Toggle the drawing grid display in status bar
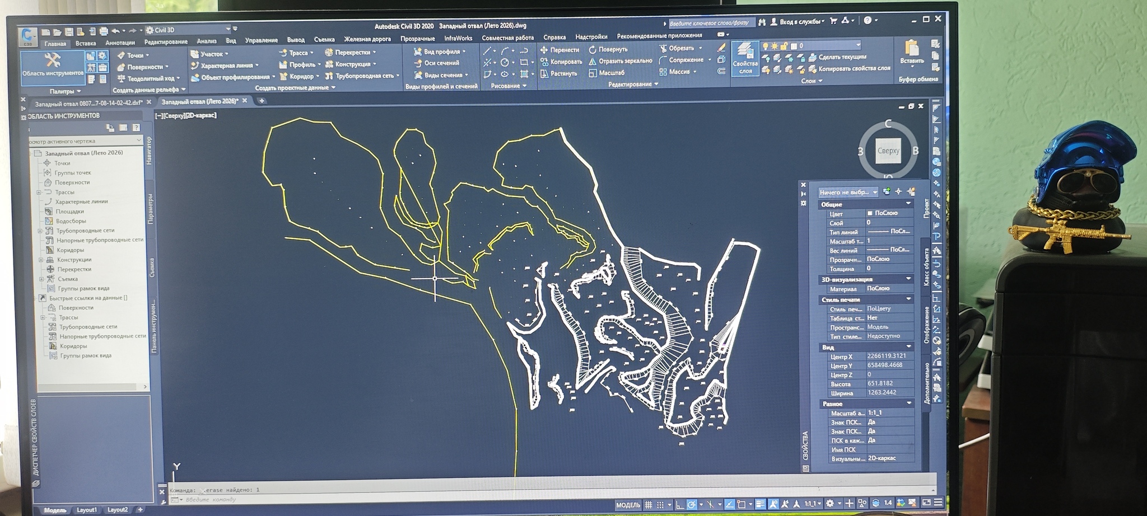 click(648, 504)
